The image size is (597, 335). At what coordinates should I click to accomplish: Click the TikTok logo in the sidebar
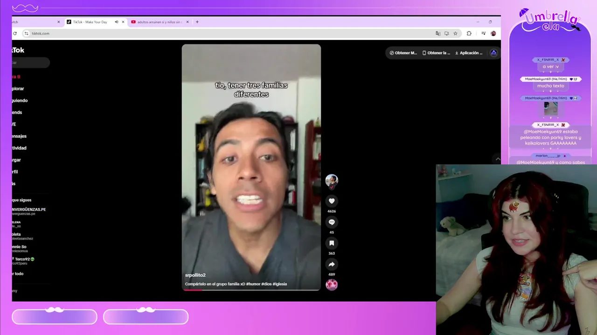pyautogui.click(x=18, y=50)
